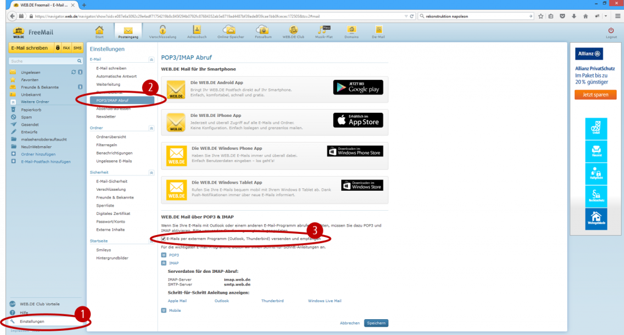Image resolution: width=624 pixels, height=335 pixels.
Task: Open the Unbekannt folder
Action: point(30,94)
